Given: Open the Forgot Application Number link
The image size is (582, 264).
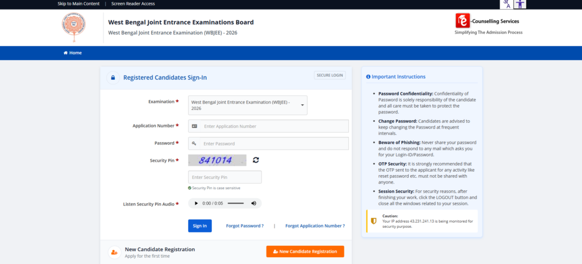Looking at the screenshot, I should tap(315, 226).
